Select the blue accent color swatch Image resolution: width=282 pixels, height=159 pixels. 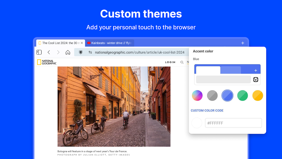(x=227, y=96)
